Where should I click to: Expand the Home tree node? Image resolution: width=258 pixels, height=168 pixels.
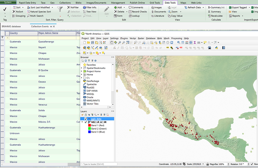point(82,75)
